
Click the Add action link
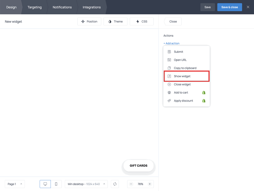coord(171,43)
